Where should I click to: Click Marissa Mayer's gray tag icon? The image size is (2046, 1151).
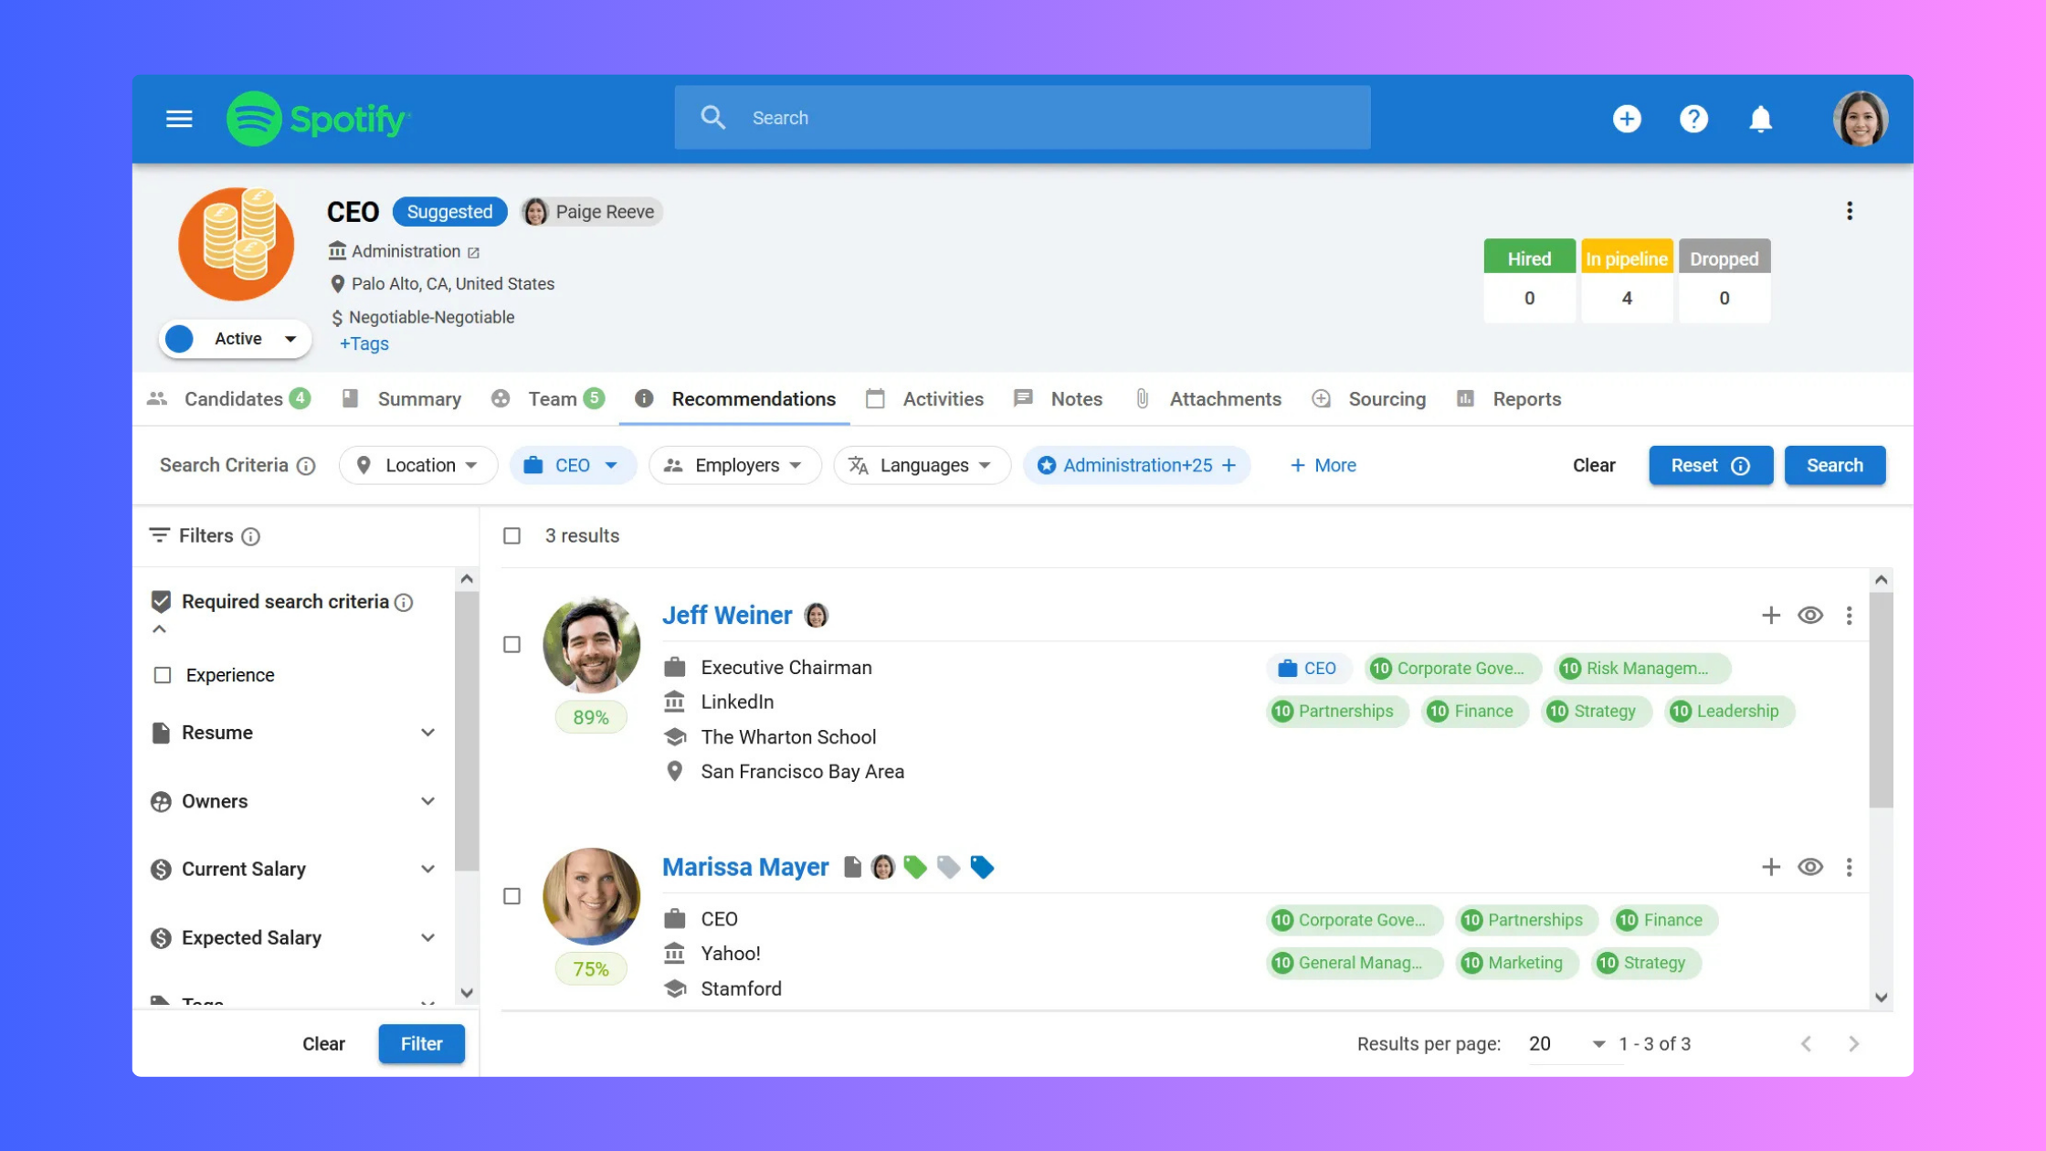click(x=949, y=867)
